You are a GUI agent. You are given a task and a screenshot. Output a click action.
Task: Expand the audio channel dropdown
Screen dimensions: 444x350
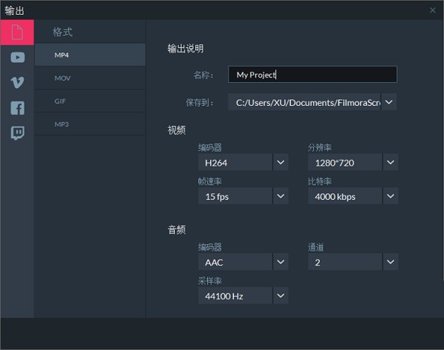390,262
